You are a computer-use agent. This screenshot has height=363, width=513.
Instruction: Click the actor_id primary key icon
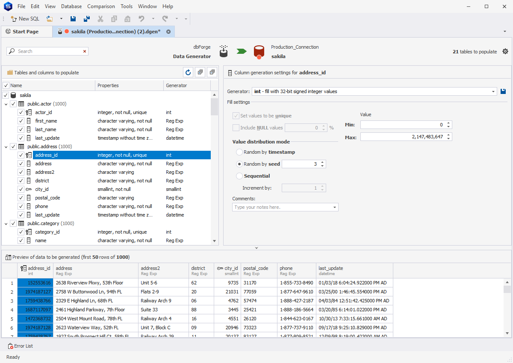29,112
